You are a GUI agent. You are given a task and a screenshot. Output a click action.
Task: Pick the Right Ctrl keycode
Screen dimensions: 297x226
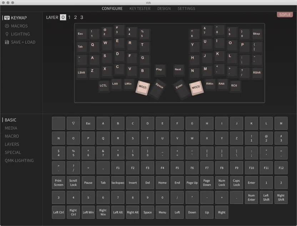click(x=73, y=212)
